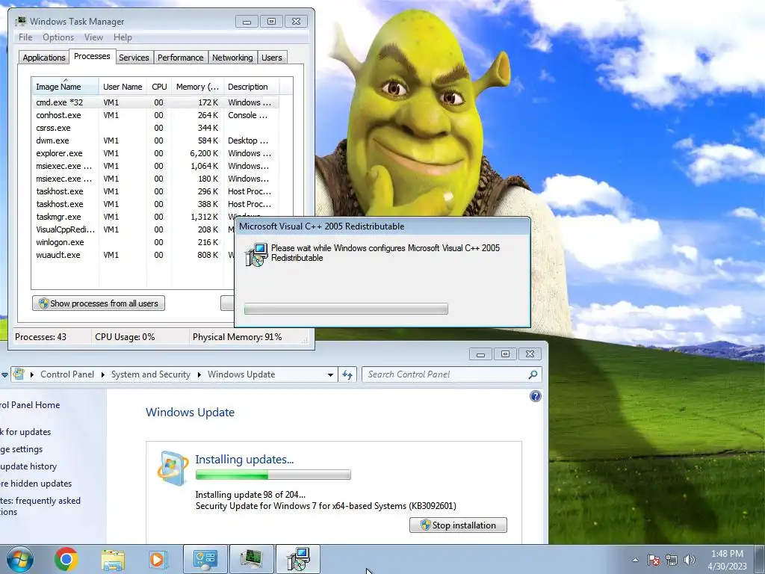This screenshot has width=765, height=574.
Task: Open the Help menu in Task Manager
Action: (123, 37)
